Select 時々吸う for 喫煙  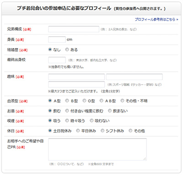pyautogui.click(x=67, y=120)
